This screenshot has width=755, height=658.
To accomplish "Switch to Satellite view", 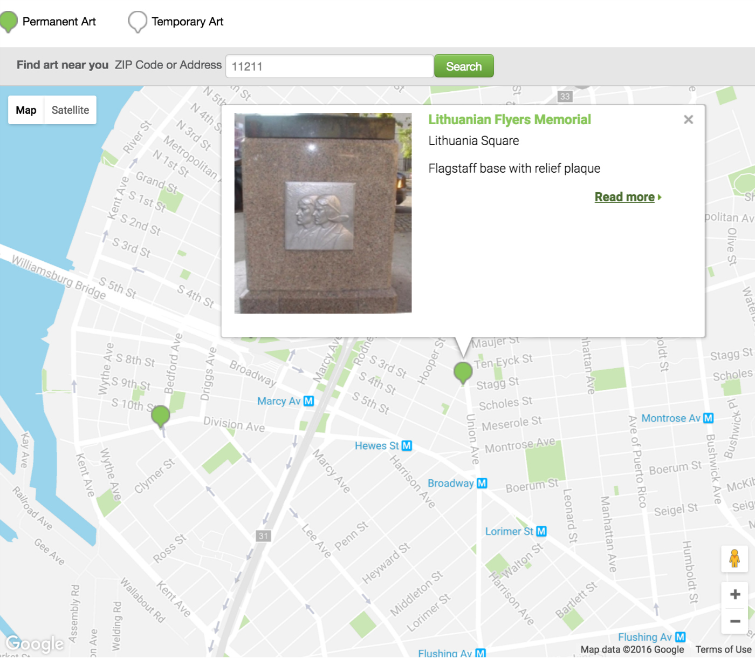I will [x=70, y=110].
